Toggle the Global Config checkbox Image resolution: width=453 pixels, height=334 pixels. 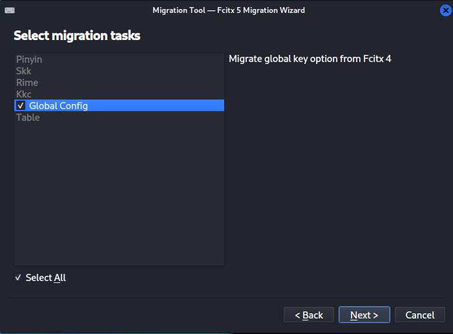pos(21,106)
